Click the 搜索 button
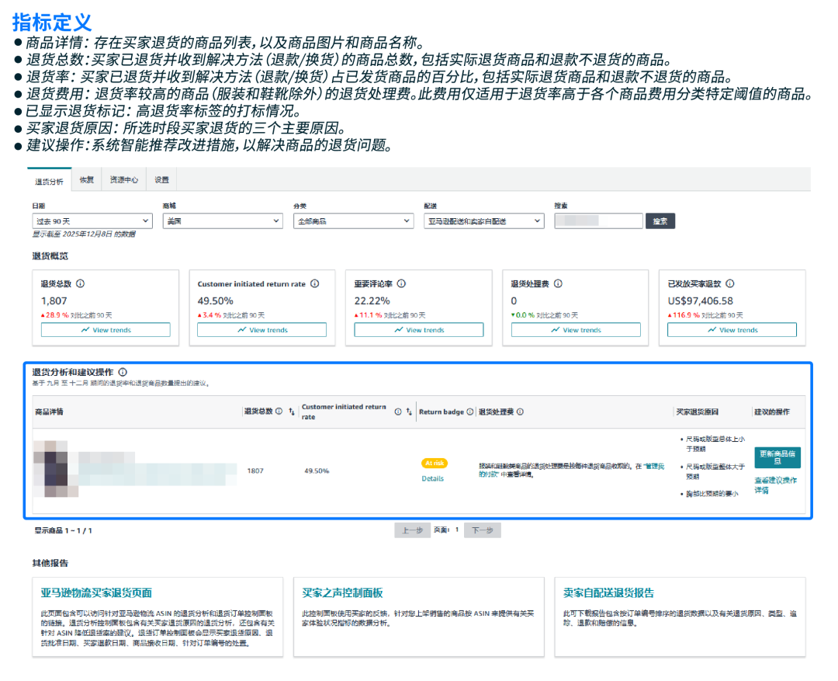Screen dimensions: 838x681 point(660,221)
